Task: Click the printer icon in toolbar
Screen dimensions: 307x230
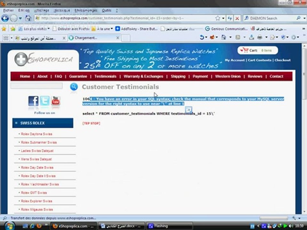Action: click(260, 37)
